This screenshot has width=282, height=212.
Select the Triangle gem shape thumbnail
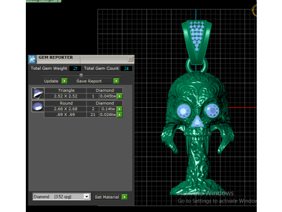[38, 93]
